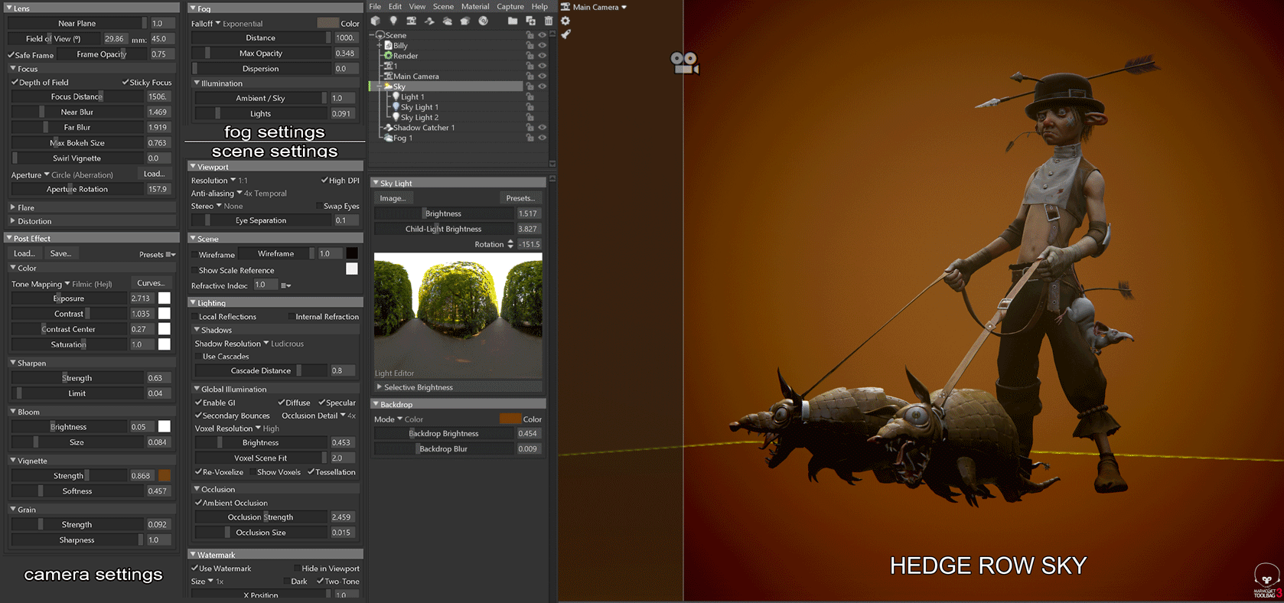Toggle visibility of Shadow Catcher 1
The width and height of the screenshot is (1284, 603).
pyautogui.click(x=542, y=127)
